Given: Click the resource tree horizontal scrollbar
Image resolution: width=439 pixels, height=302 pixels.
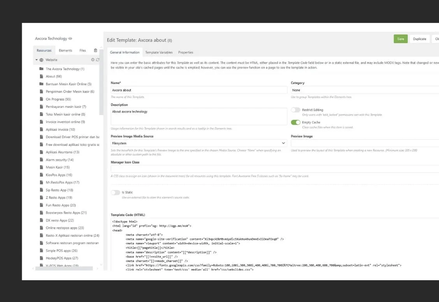Looking at the screenshot, I should [x=64, y=269].
